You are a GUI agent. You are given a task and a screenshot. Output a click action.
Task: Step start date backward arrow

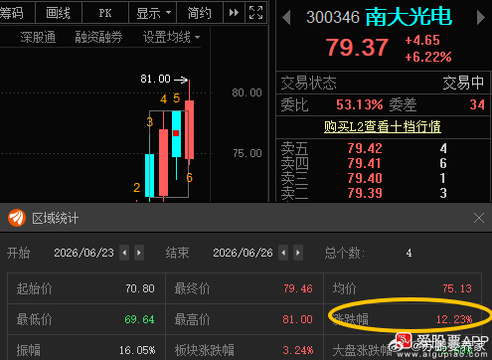point(124,253)
